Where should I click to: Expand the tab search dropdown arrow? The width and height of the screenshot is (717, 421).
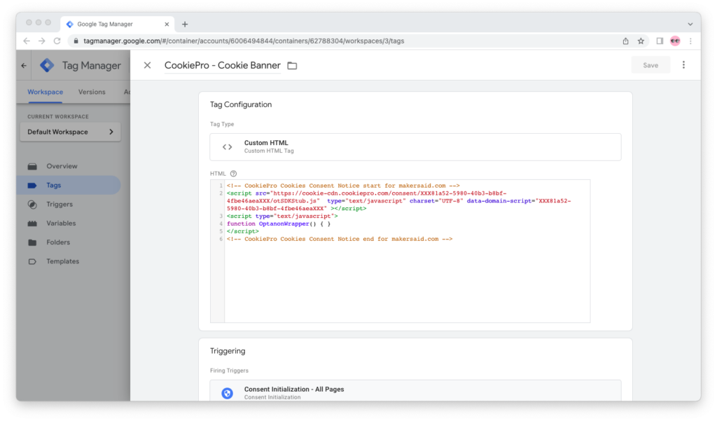[x=690, y=25]
